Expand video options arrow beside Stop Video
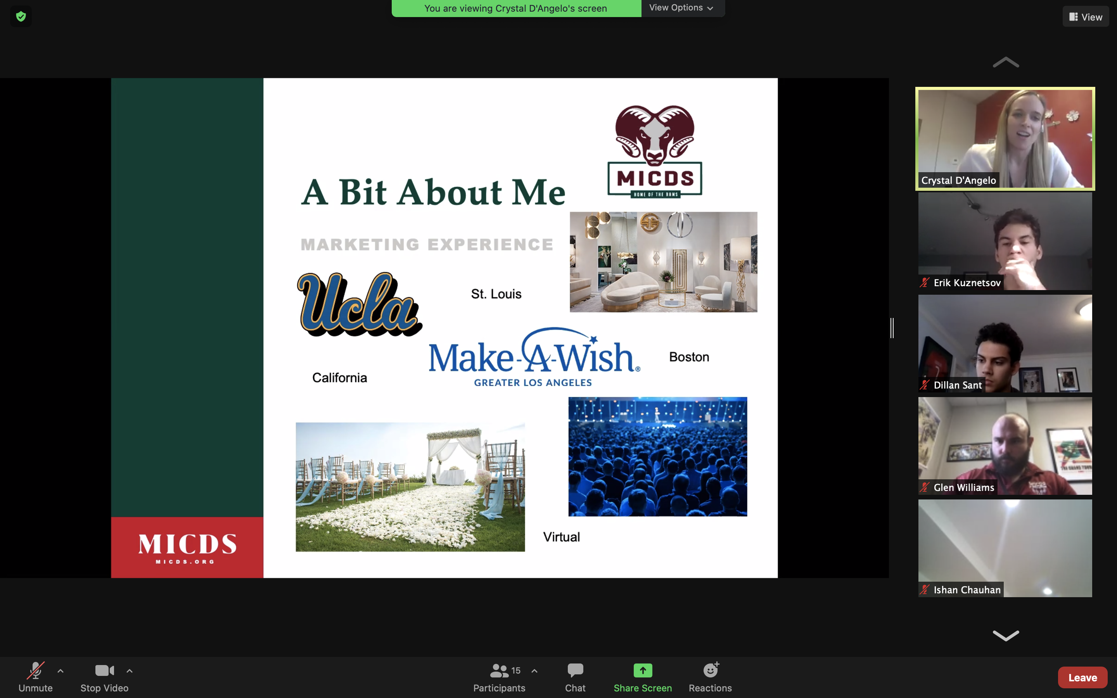This screenshot has width=1117, height=698. [x=130, y=671]
